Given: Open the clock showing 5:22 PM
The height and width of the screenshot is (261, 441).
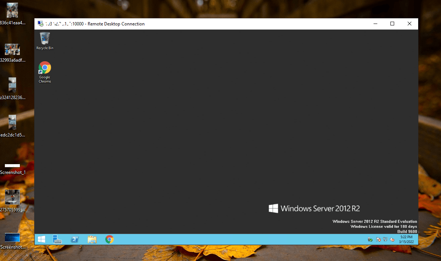Looking at the screenshot, I should [406, 239].
